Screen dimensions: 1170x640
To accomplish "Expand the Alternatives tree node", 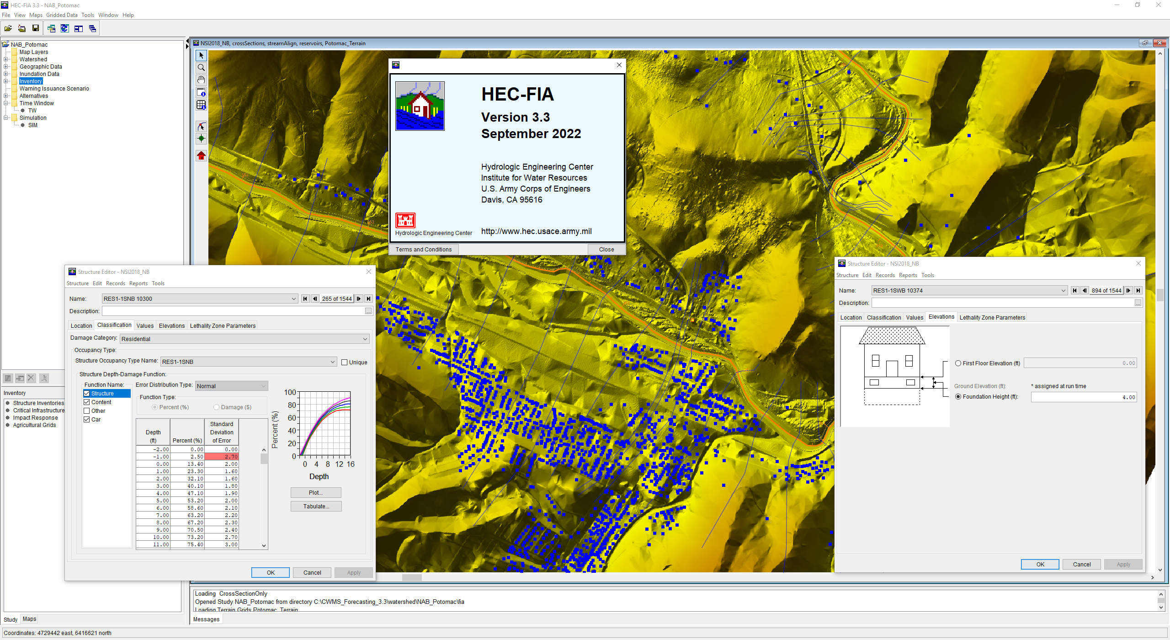I will [x=5, y=96].
